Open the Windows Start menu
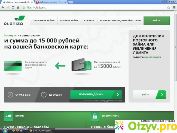The image size is (177, 133). (4, 131)
